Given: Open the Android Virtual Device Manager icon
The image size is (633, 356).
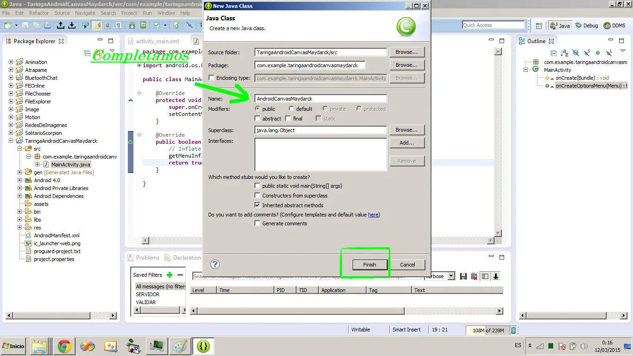Looking at the screenshot, I should [143, 25].
